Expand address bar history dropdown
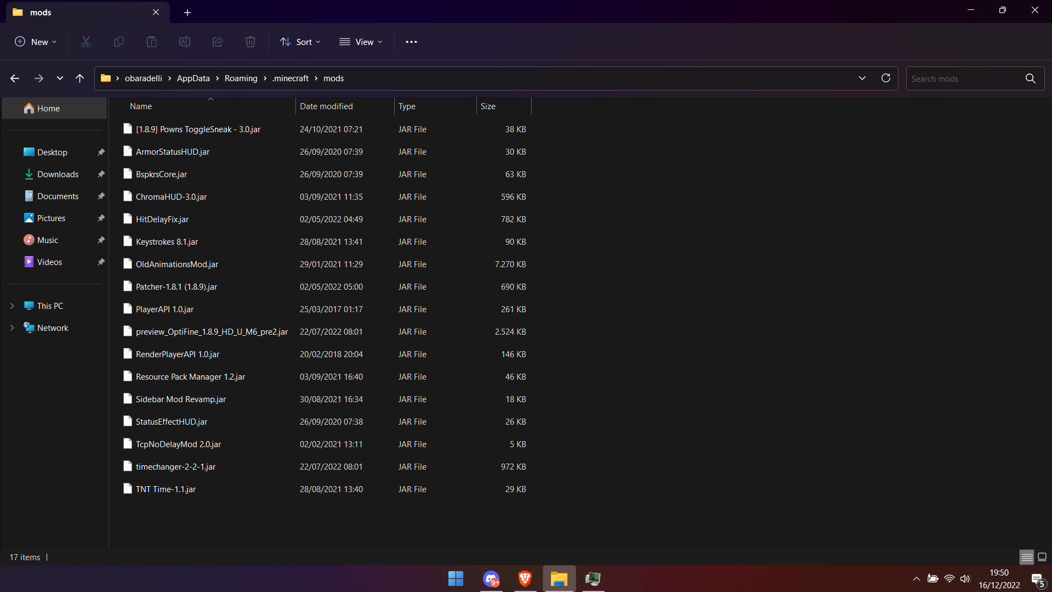The width and height of the screenshot is (1052, 592). [x=862, y=78]
